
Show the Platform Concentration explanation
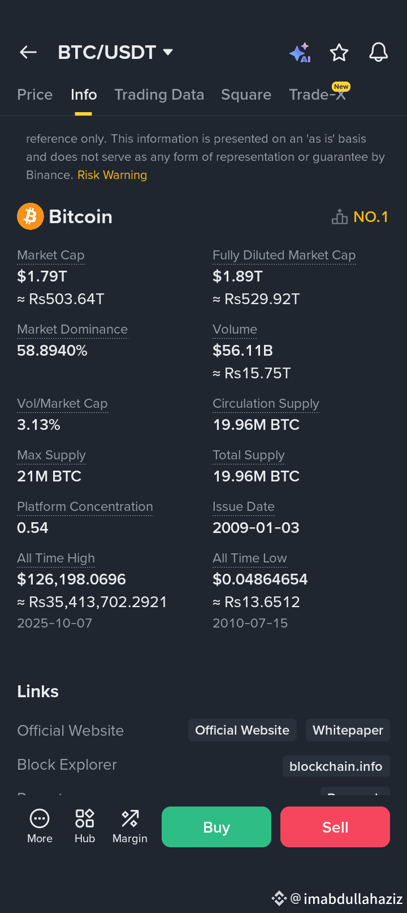click(85, 507)
